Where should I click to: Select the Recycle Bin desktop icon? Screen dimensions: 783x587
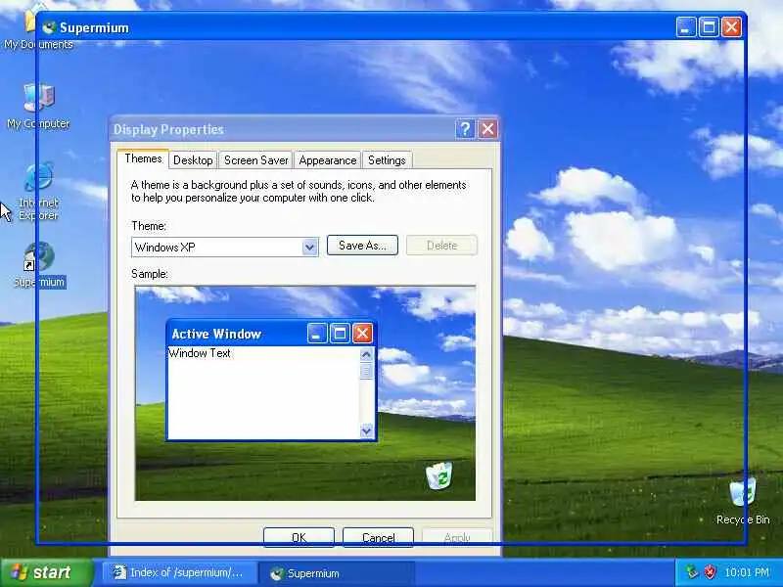click(x=743, y=501)
